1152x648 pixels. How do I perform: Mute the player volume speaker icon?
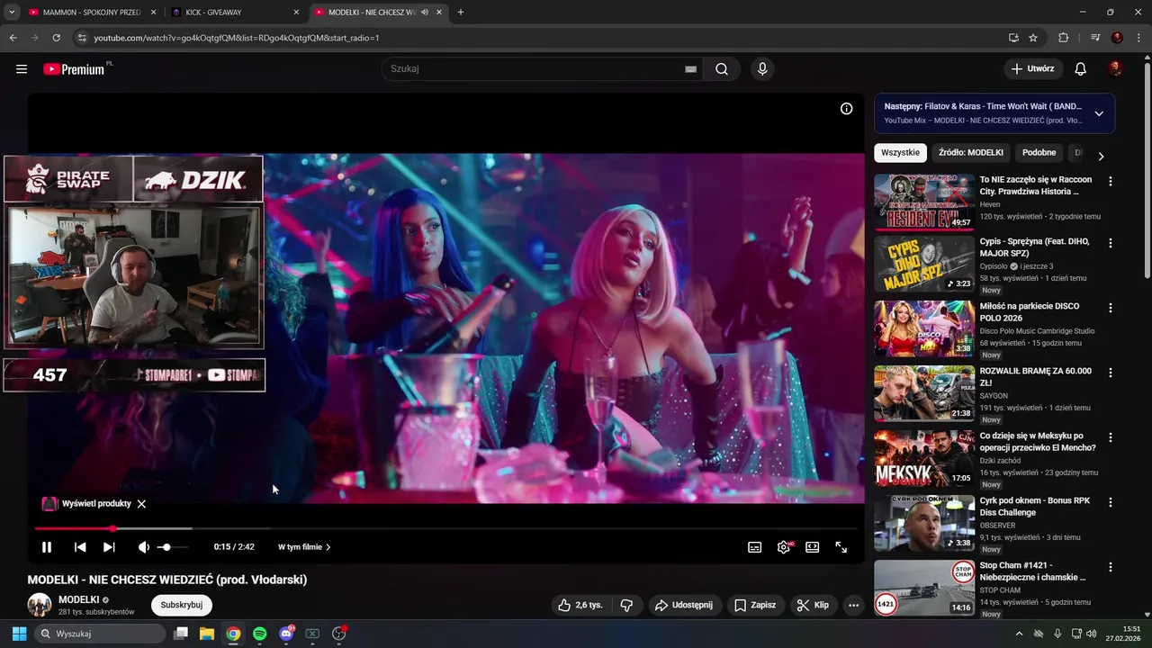[x=144, y=547]
